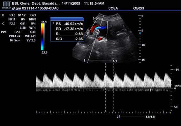Click the C color mode parameter label

coord(3,24)
